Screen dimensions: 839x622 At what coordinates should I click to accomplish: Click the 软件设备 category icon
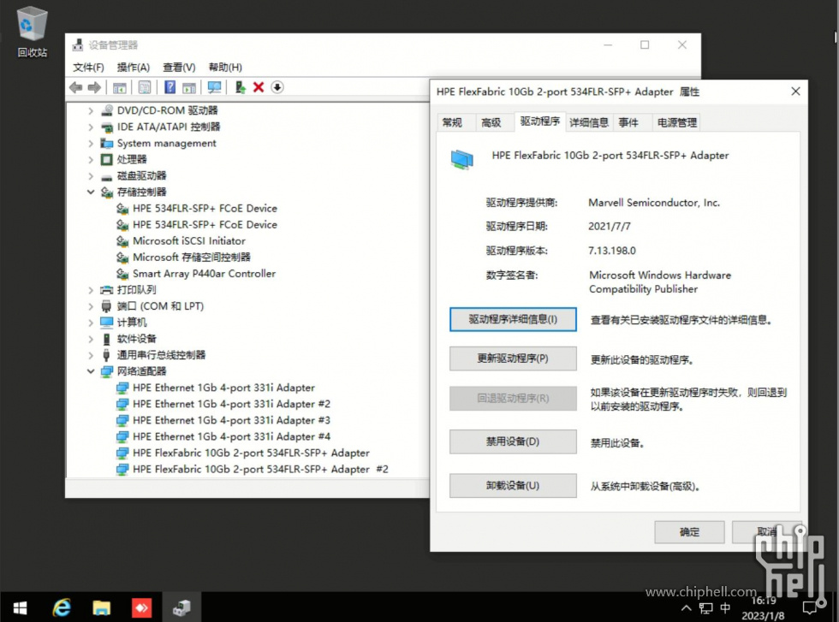[106, 339]
